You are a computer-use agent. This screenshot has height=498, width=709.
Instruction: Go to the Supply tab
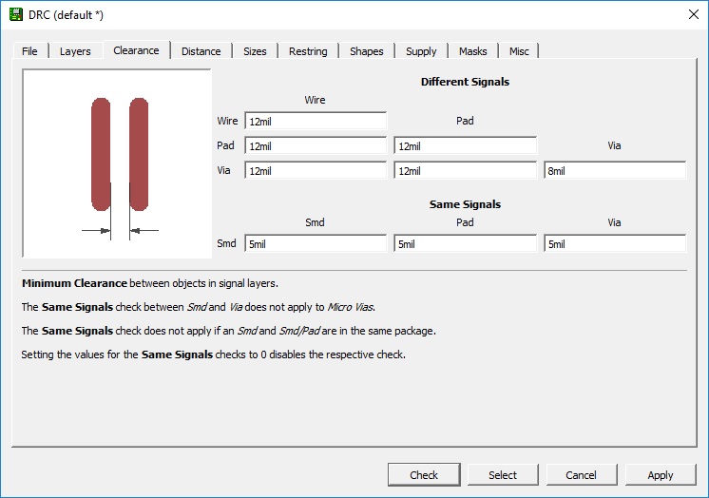(x=421, y=51)
